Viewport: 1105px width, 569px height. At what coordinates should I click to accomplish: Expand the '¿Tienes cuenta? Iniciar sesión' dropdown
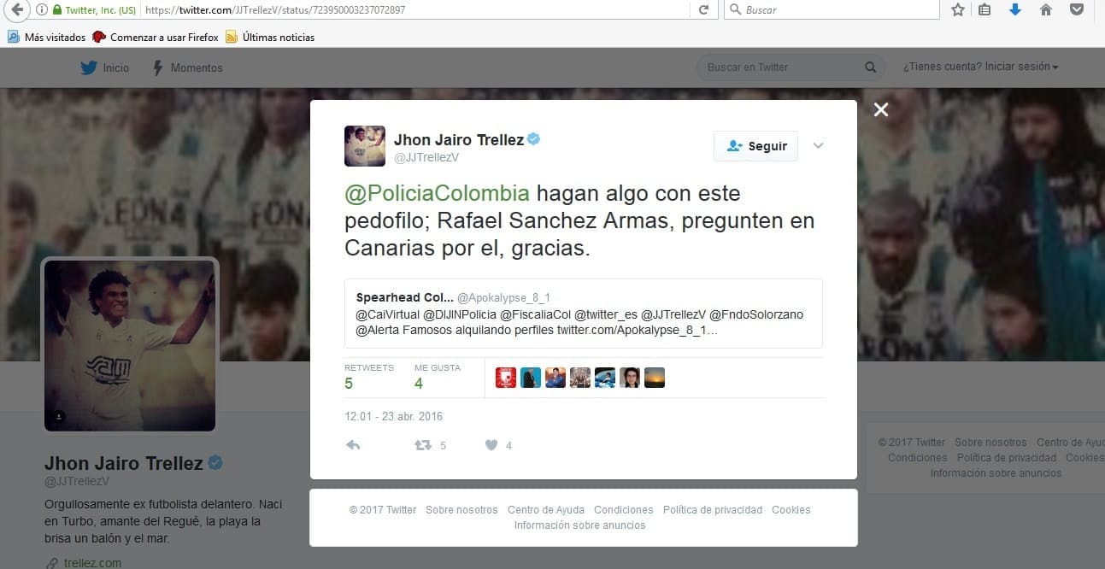click(x=980, y=67)
